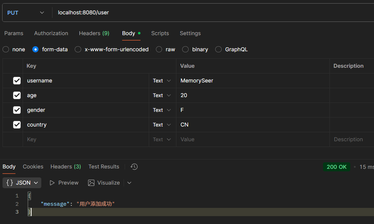Image resolution: width=374 pixels, height=224 pixels.
Task: Open the PUT HTTP method dropdown
Action: tap(26, 13)
